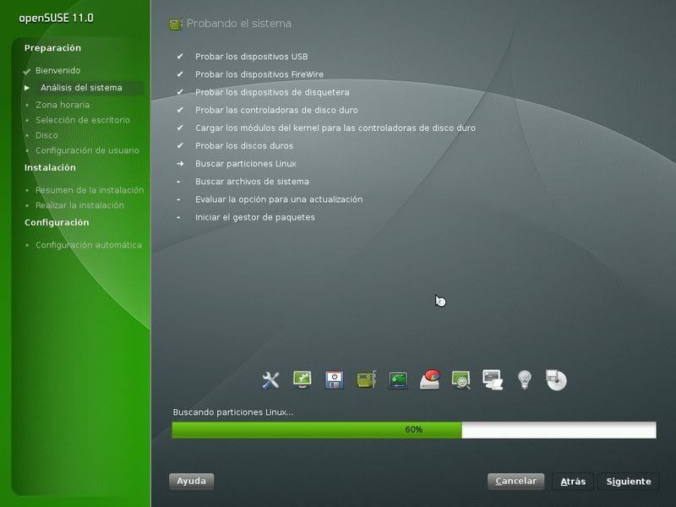This screenshot has width=676, height=507.
Task: Click the system monitor graph icon
Action: point(397,380)
